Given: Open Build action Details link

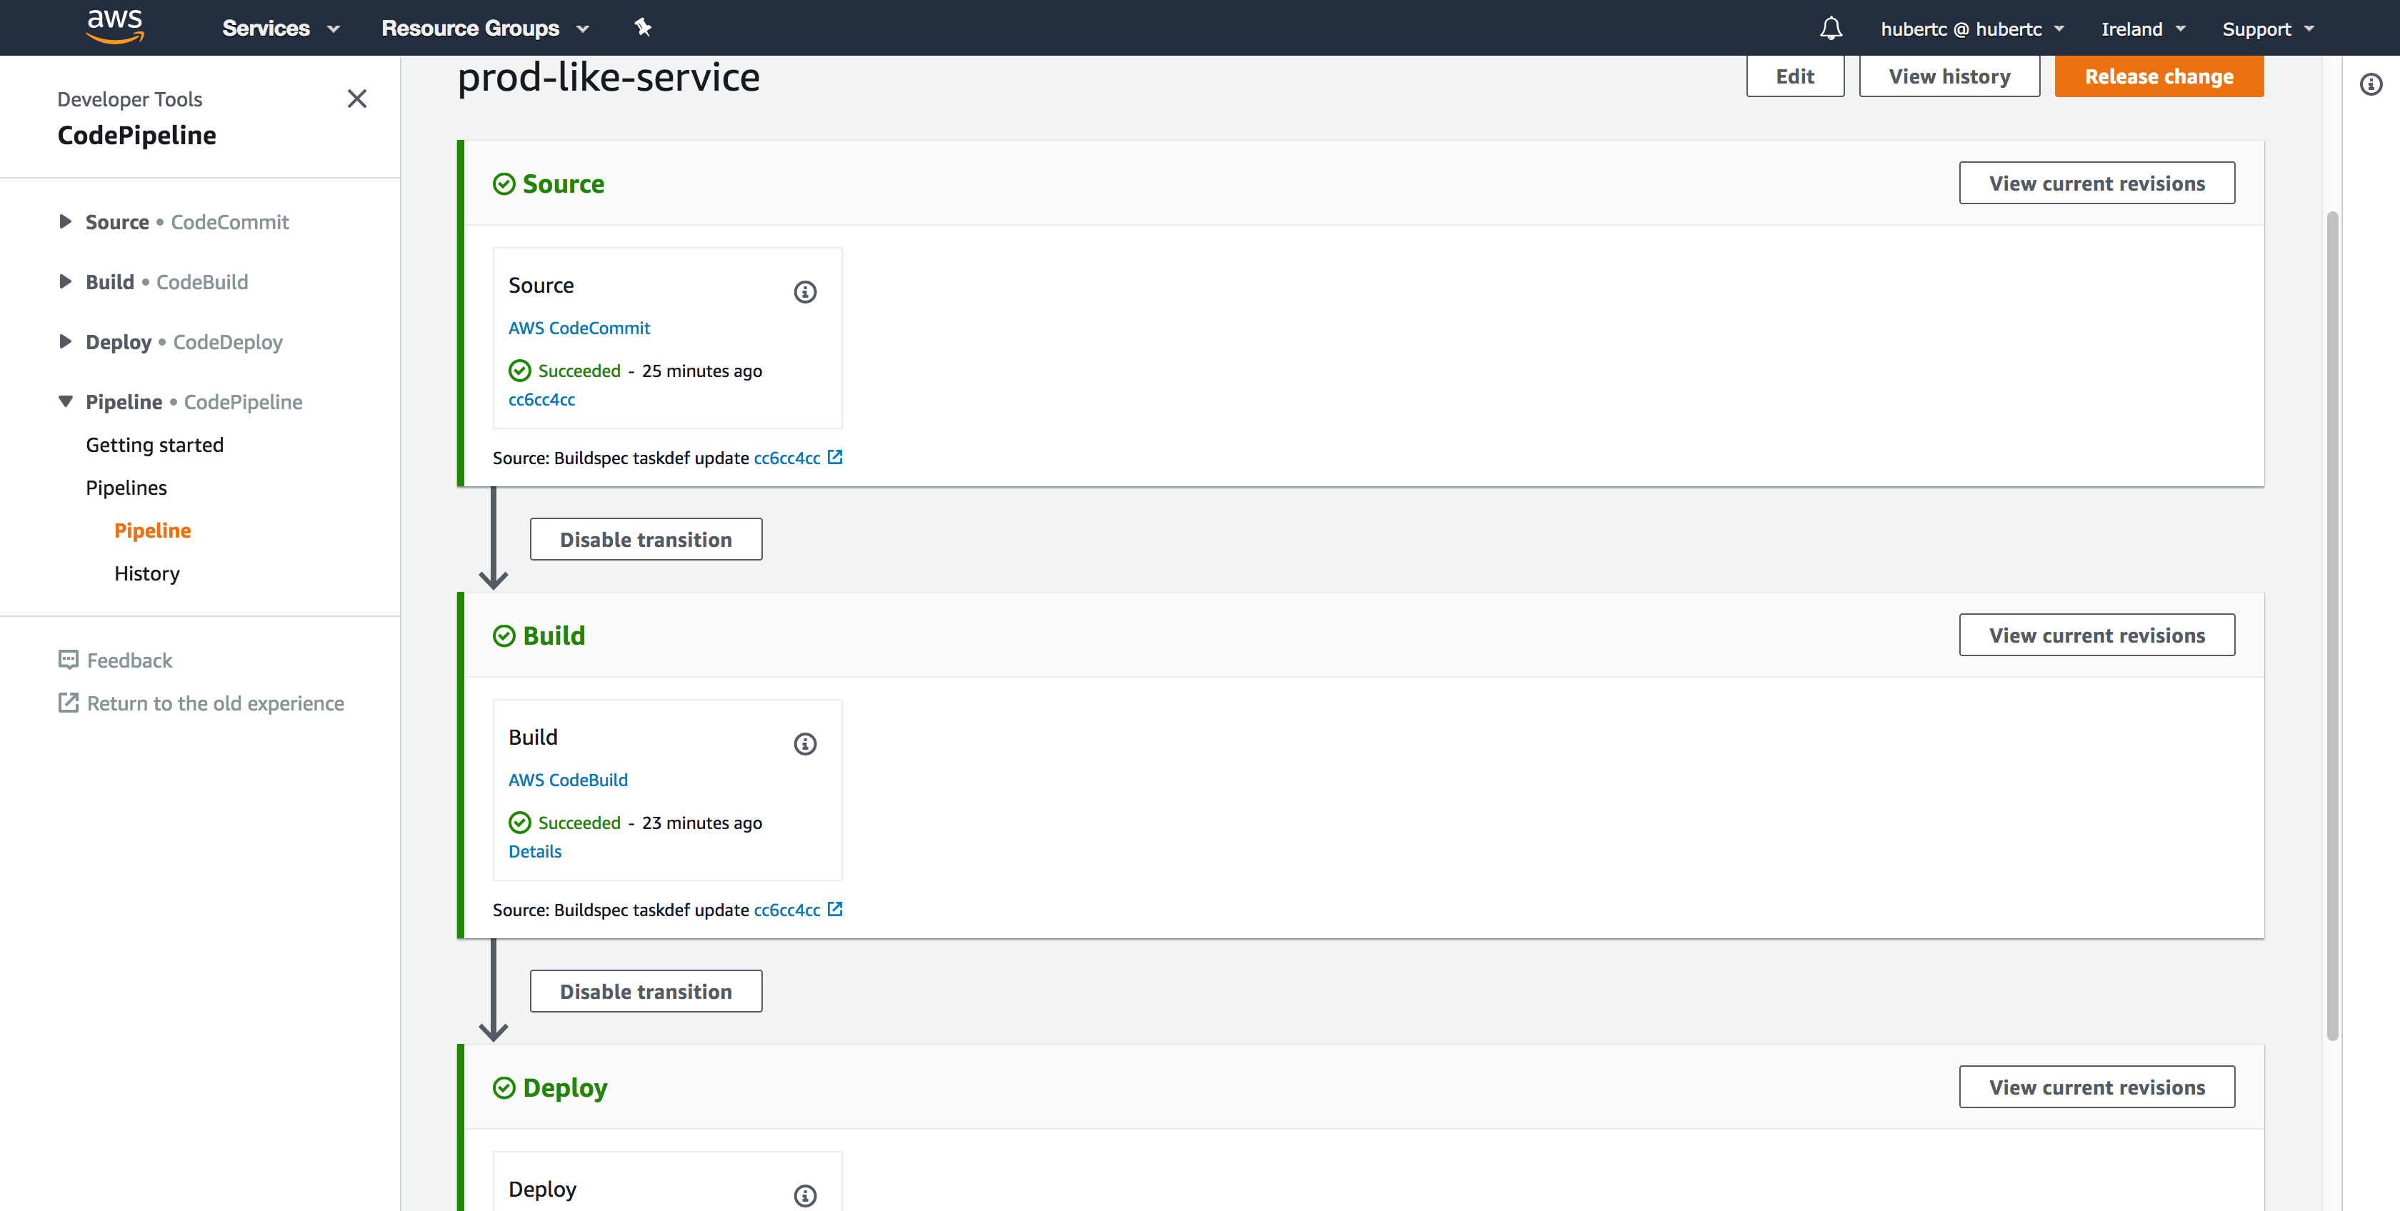Looking at the screenshot, I should click(535, 851).
